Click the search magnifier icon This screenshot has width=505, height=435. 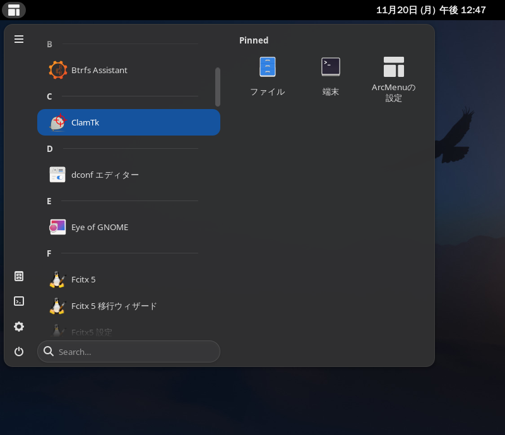pos(49,351)
